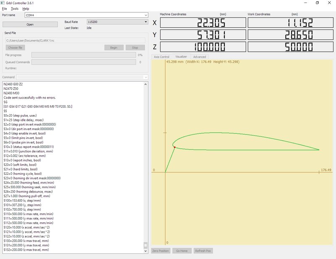Click the "$0=20 (step pulse, usec)" line
336x259 pixels.
20,115
